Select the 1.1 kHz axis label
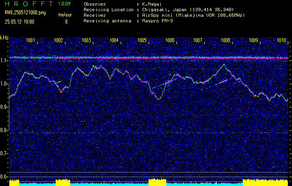Viewport: 292px width, 186px height. click(x=4, y=61)
